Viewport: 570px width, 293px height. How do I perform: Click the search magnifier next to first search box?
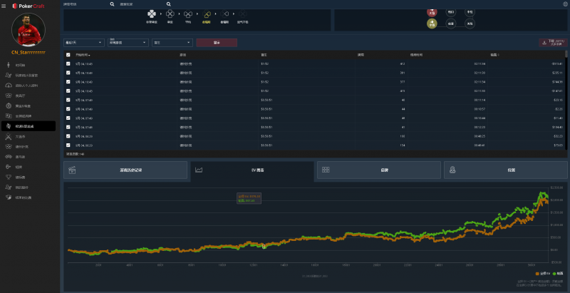click(x=113, y=4)
